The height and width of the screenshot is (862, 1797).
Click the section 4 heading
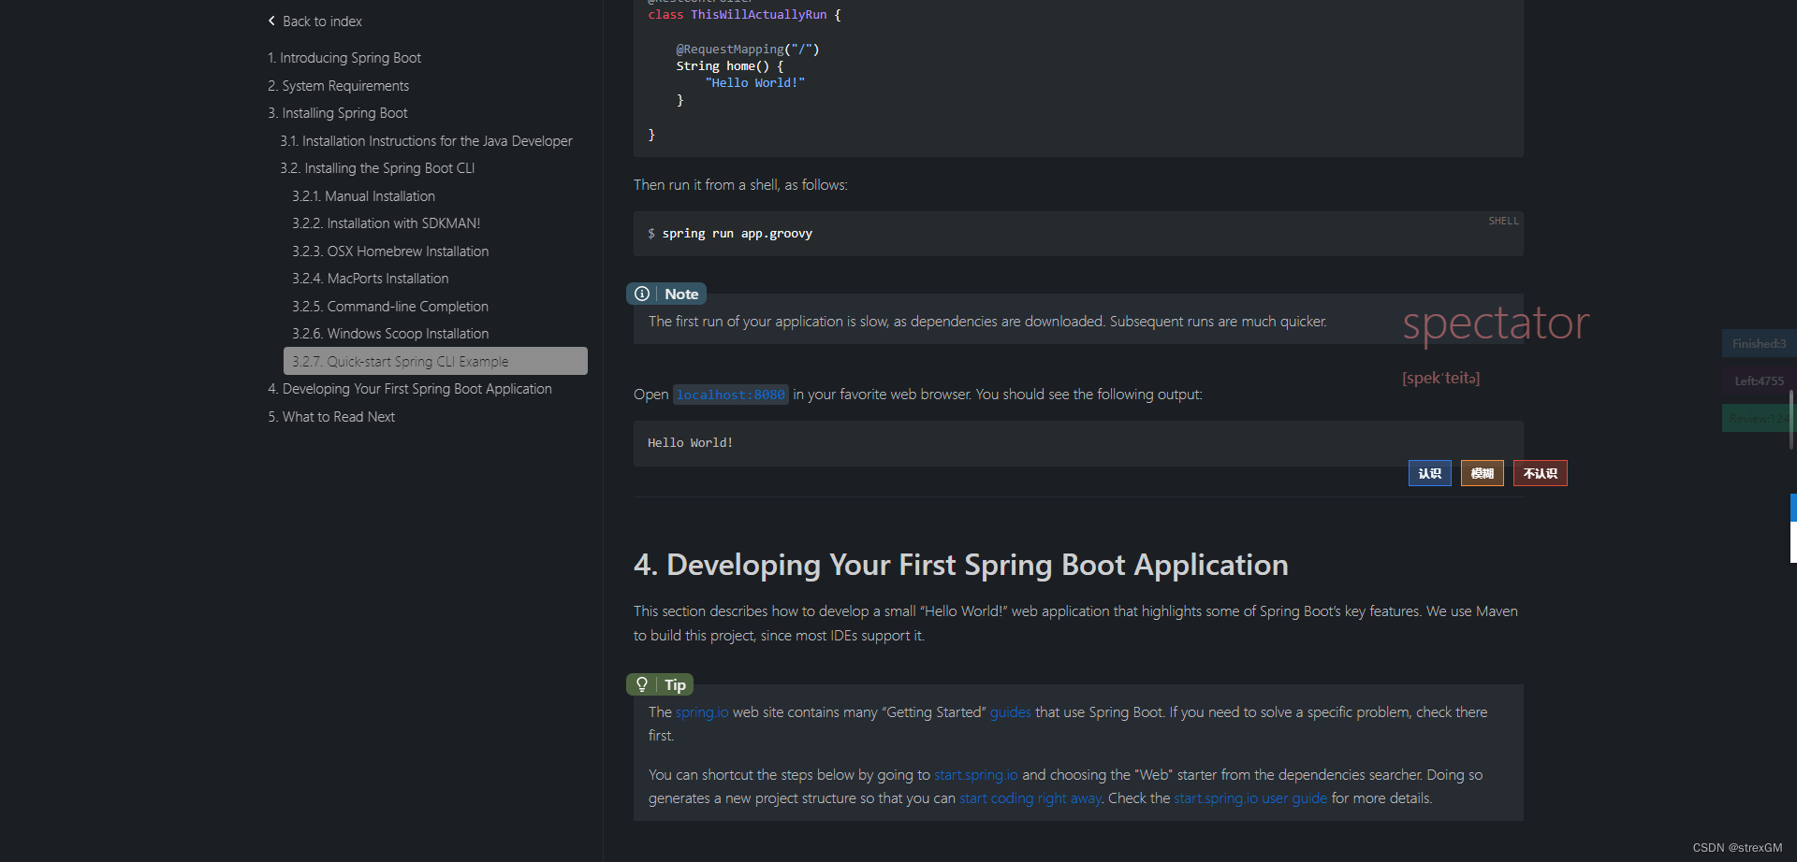coord(961,565)
